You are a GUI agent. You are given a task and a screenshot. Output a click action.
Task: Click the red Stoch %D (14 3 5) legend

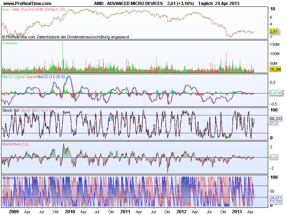pyautogui.click(x=36, y=110)
